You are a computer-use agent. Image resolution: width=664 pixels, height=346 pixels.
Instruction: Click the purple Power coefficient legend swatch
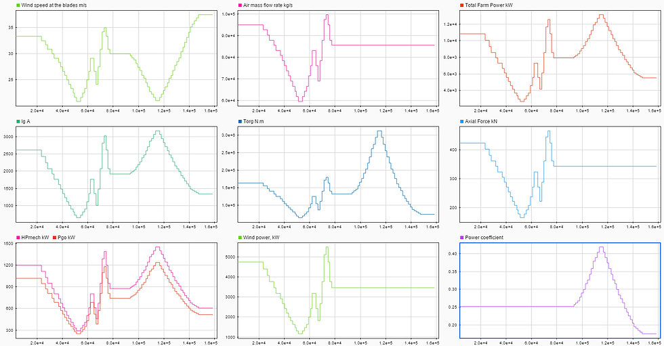click(x=462, y=237)
